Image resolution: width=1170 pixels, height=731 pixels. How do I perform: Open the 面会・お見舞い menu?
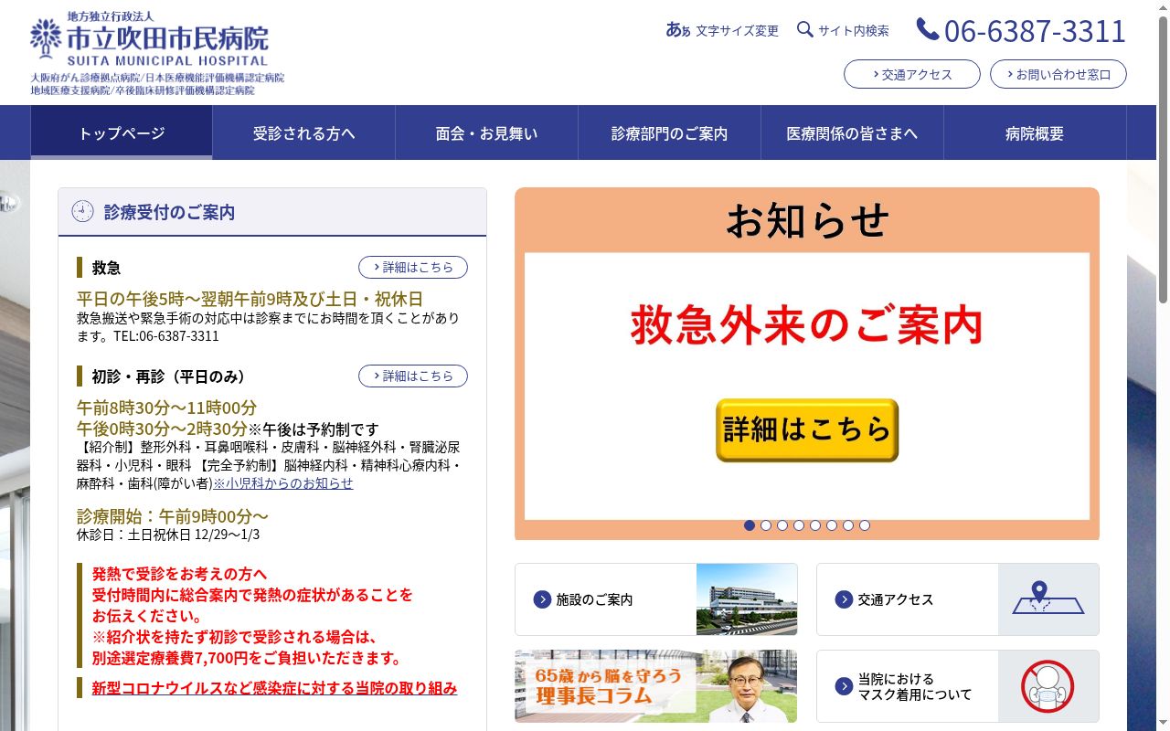(487, 132)
